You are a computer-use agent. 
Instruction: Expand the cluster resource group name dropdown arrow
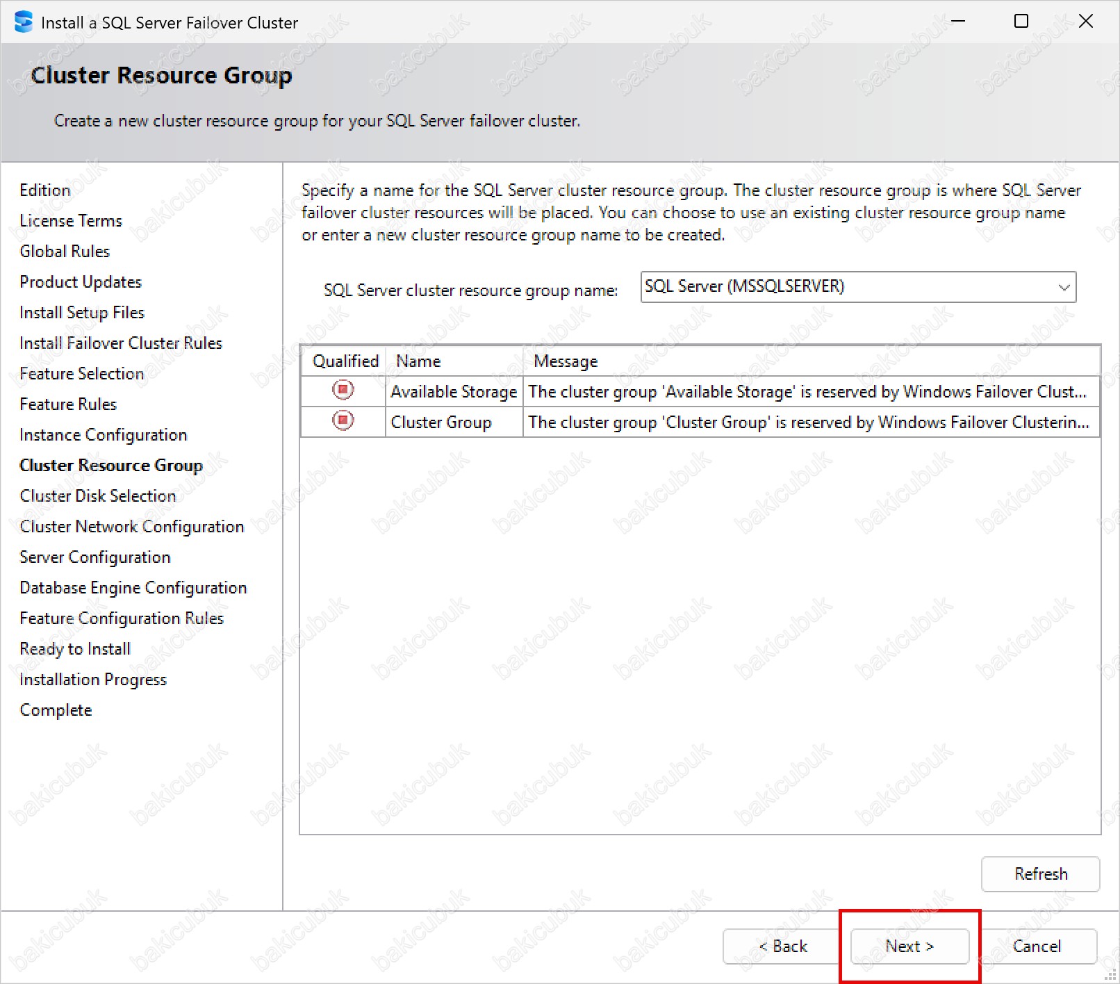(x=1063, y=287)
